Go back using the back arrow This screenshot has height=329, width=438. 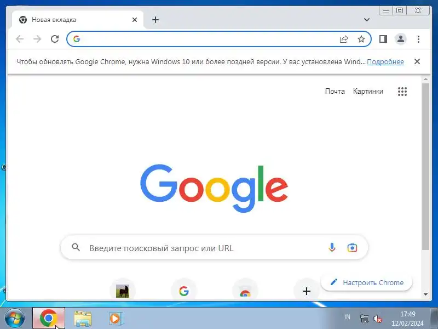coord(20,39)
